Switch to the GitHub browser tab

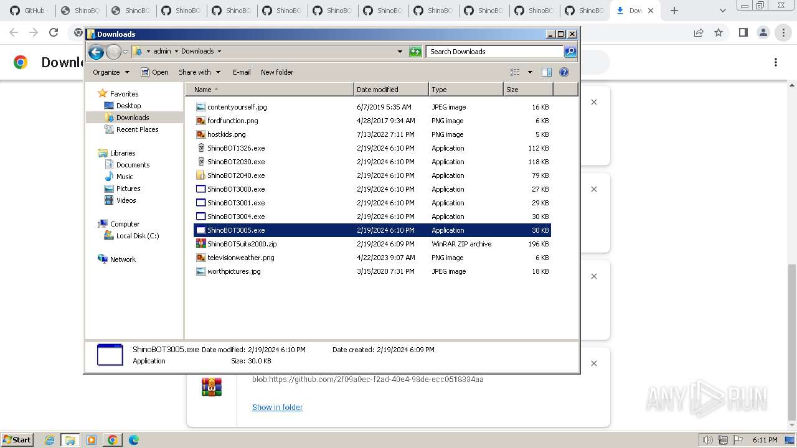(30, 11)
